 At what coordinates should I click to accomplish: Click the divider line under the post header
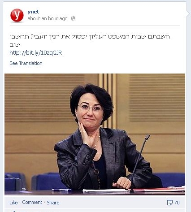coord(95,25)
